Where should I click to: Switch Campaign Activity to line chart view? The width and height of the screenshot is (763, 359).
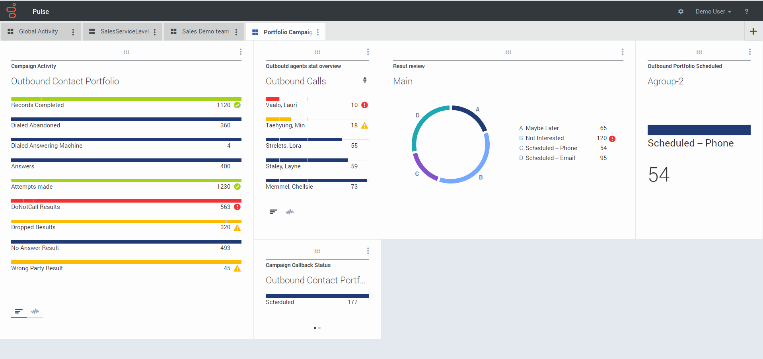[x=35, y=311]
